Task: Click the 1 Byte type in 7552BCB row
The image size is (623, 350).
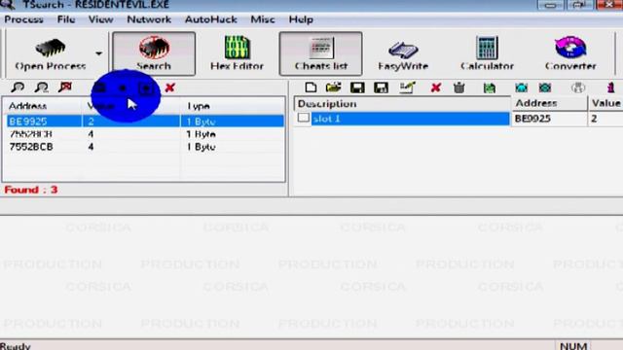Action: (x=202, y=147)
